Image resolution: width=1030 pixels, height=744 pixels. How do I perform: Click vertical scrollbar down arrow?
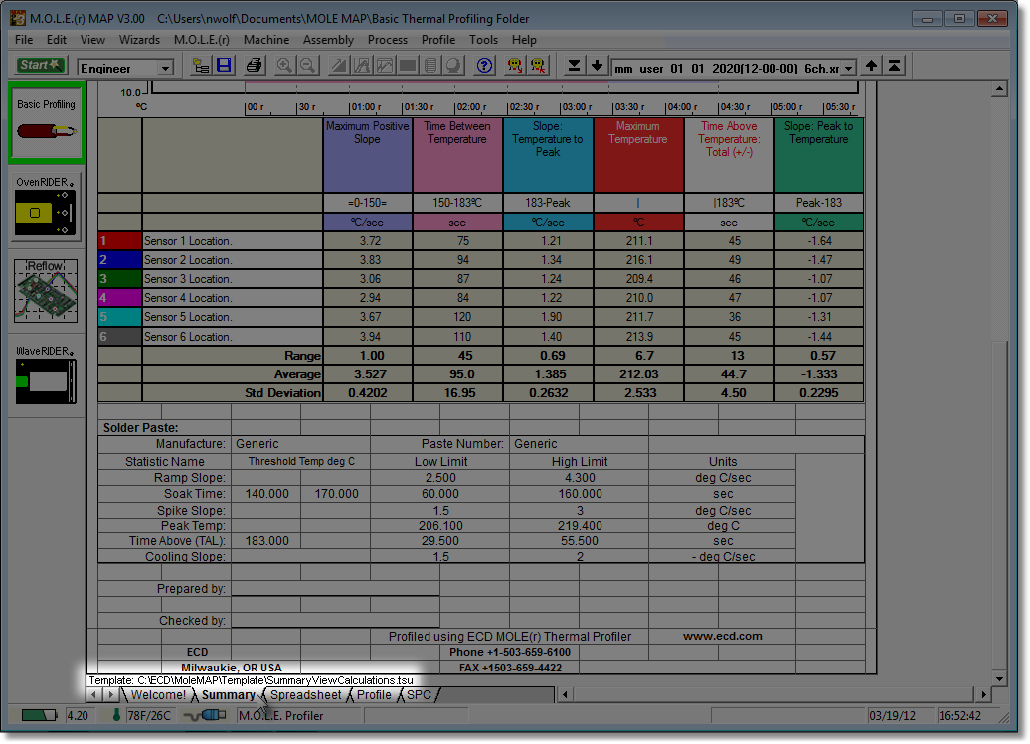(x=999, y=679)
